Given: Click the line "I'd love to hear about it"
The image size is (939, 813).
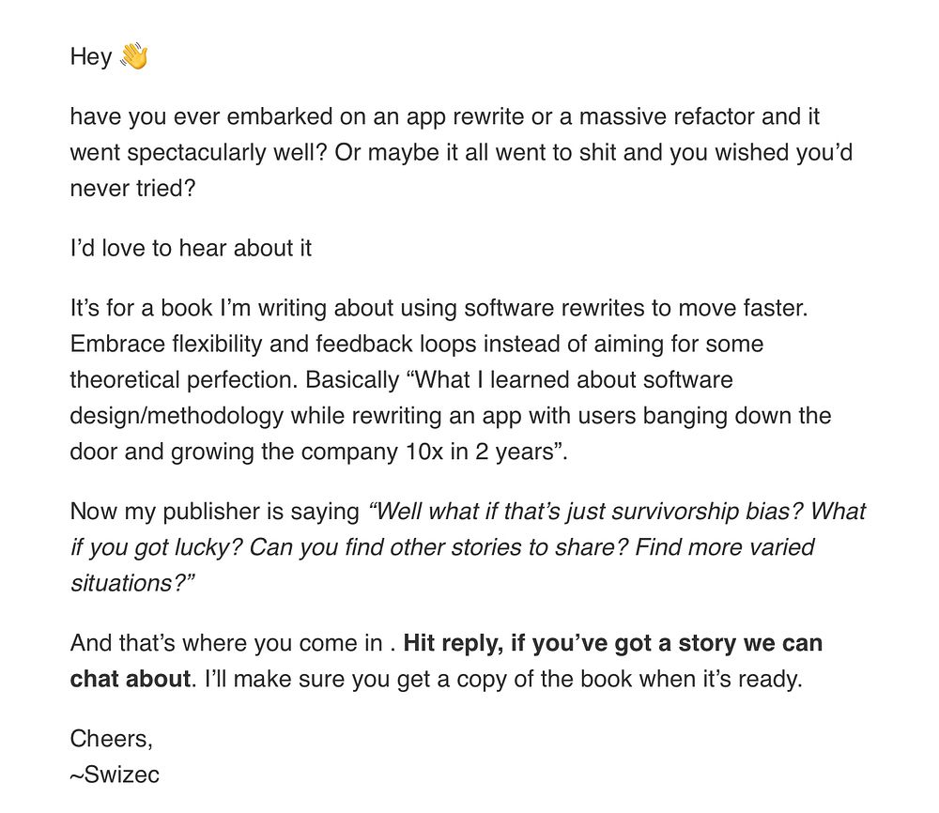Looking at the screenshot, I should click(x=191, y=249).
